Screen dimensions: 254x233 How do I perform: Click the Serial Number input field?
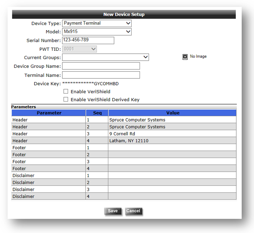[88, 40]
